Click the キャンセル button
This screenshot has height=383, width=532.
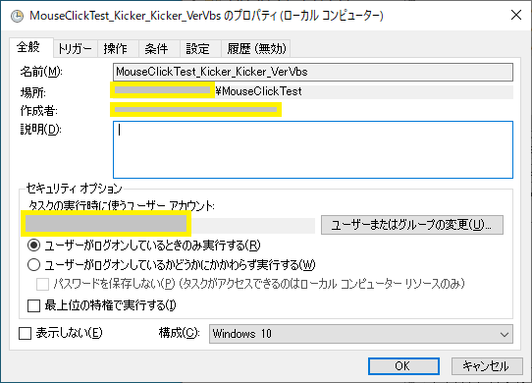pyautogui.click(x=487, y=366)
